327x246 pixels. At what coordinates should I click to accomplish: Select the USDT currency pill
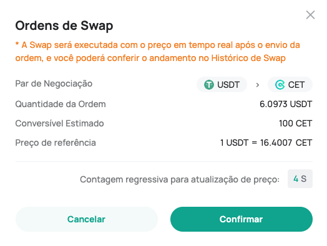[222, 85]
